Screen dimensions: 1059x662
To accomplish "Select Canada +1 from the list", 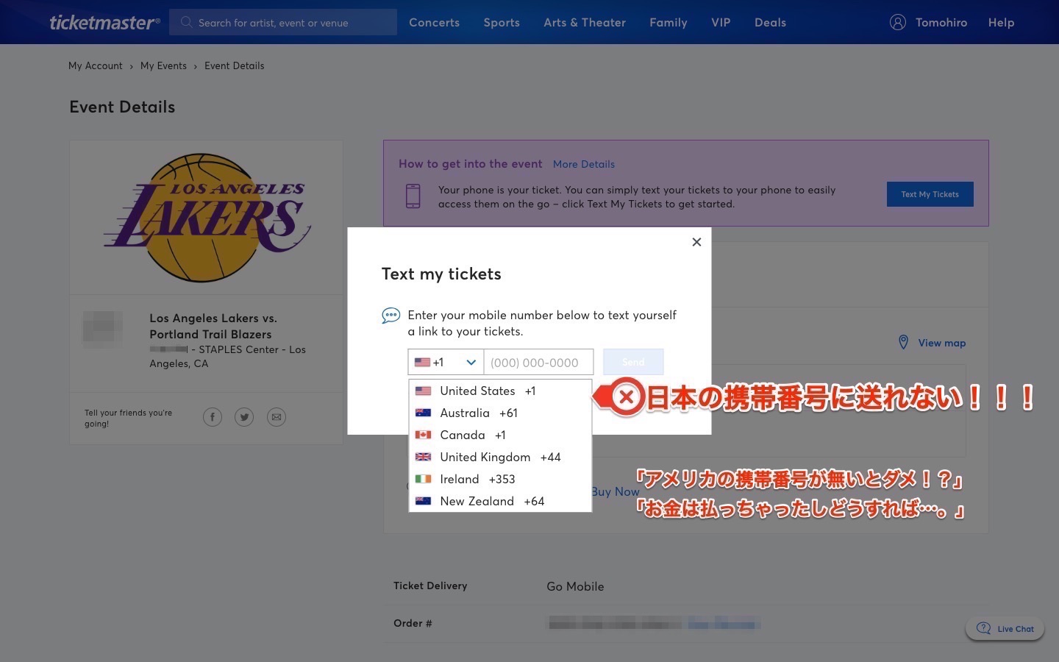I will tap(500, 435).
